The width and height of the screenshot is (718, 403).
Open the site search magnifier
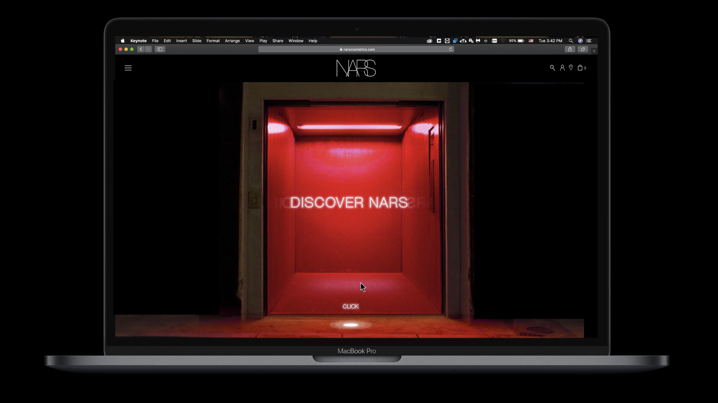point(552,68)
